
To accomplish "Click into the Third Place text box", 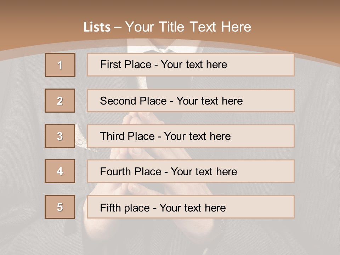I will (191, 136).
